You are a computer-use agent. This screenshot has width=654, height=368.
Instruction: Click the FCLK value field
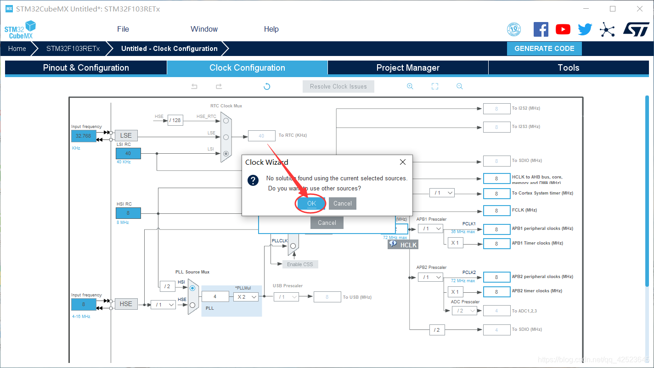(x=496, y=210)
